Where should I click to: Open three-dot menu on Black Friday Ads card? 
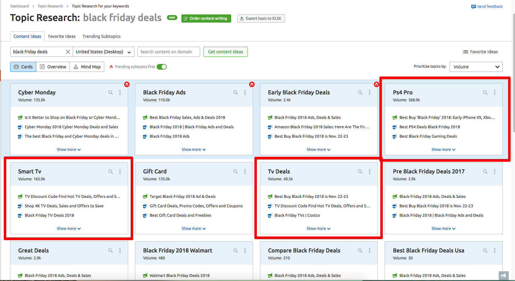pyautogui.click(x=245, y=93)
